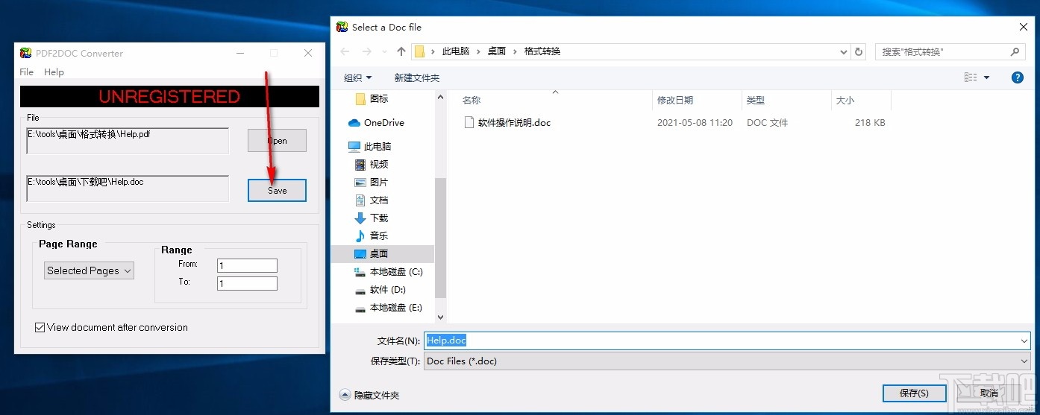Click the Help.doc file name field
Image resolution: width=1040 pixels, height=415 pixels.
727,340
